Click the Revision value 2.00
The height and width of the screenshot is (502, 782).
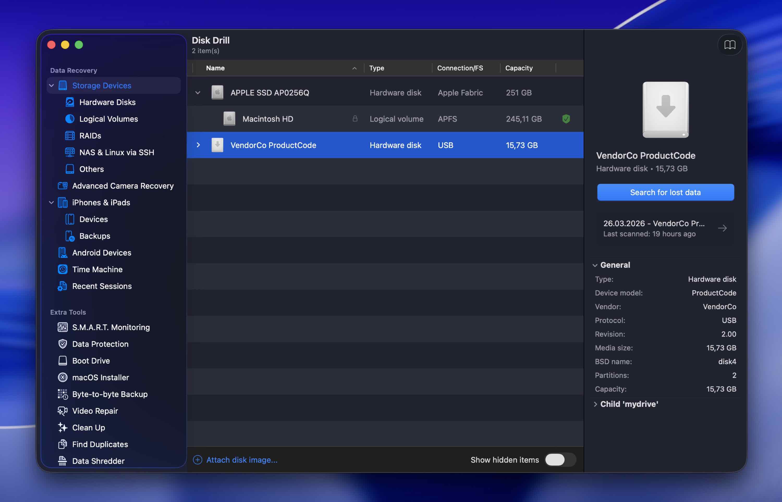coord(729,334)
